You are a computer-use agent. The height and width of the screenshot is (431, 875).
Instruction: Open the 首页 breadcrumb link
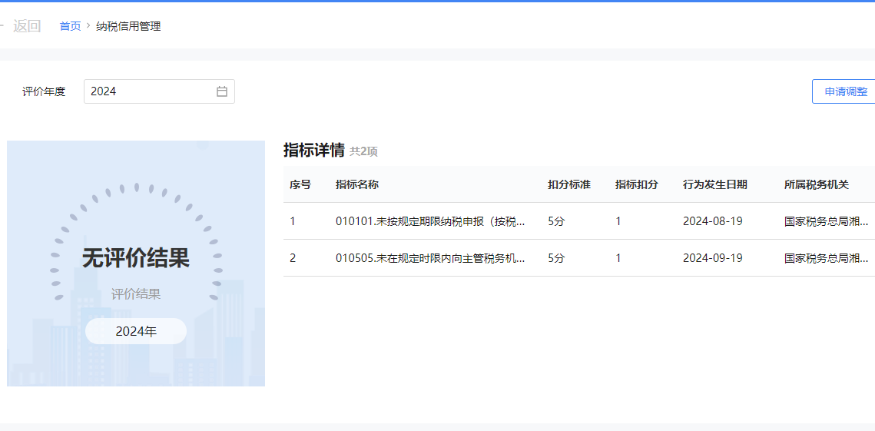70,26
